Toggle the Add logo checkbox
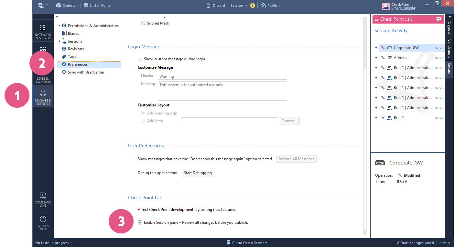Viewport: 454px width, 247px height. click(x=143, y=121)
